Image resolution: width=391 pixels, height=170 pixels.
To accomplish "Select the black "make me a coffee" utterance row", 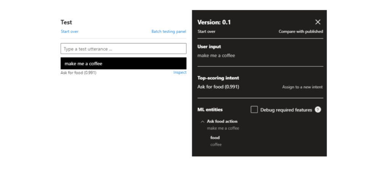I will click(123, 64).
